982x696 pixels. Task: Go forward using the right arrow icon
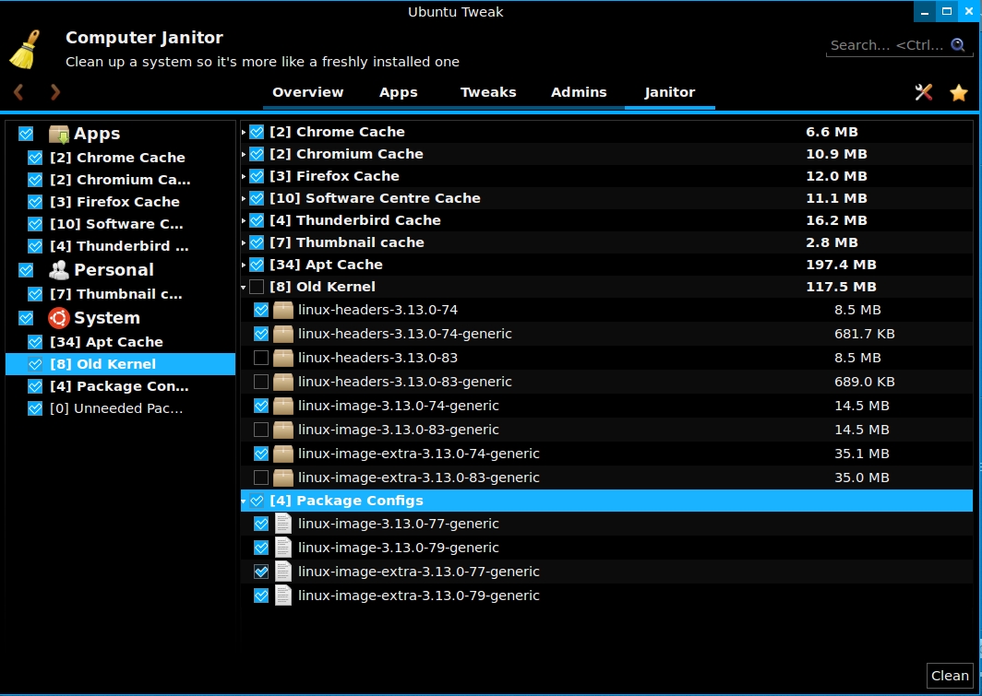(x=55, y=92)
